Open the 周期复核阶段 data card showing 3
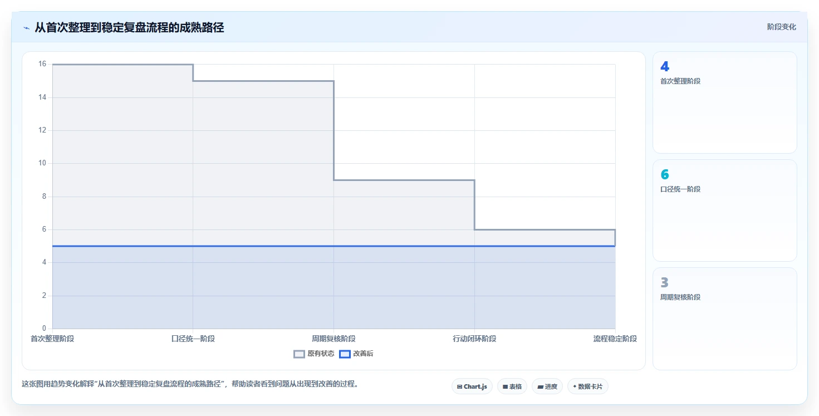Viewport: 819px width, 416px height. tap(725, 319)
